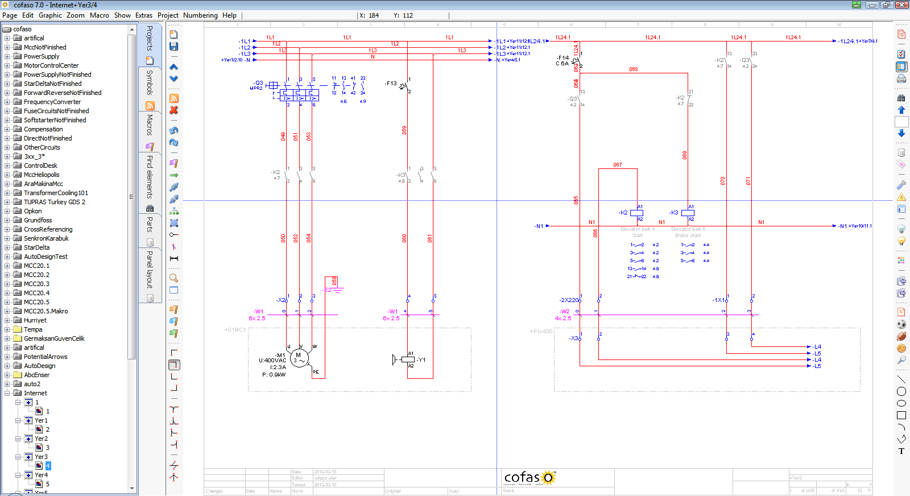The image size is (910, 496).
Task: Click the magnifying glass zoom icon
Action: click(174, 278)
